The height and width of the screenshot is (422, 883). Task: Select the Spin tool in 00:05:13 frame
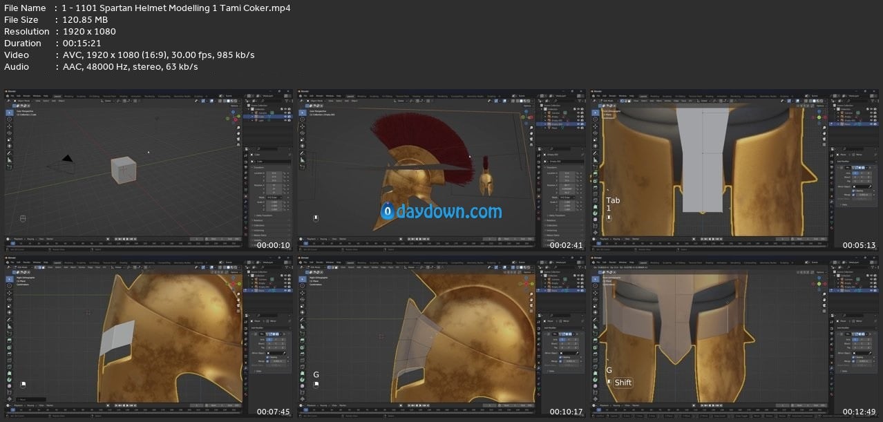[596, 213]
